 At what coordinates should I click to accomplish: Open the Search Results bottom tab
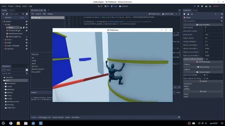click(58, 117)
